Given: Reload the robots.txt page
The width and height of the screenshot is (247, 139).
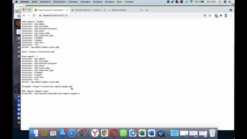Looking at the screenshot, I should click(x=34, y=15).
